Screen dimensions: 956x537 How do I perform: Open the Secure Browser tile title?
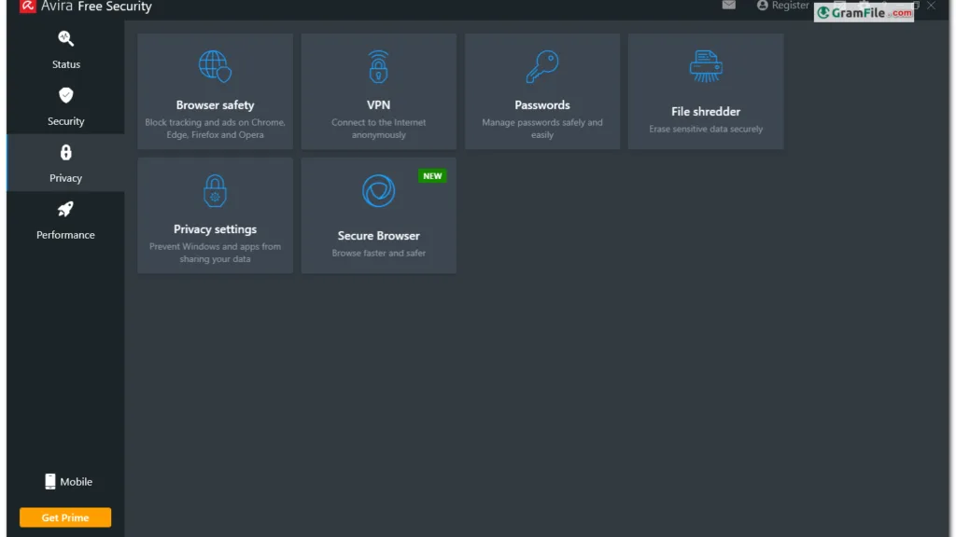click(379, 236)
